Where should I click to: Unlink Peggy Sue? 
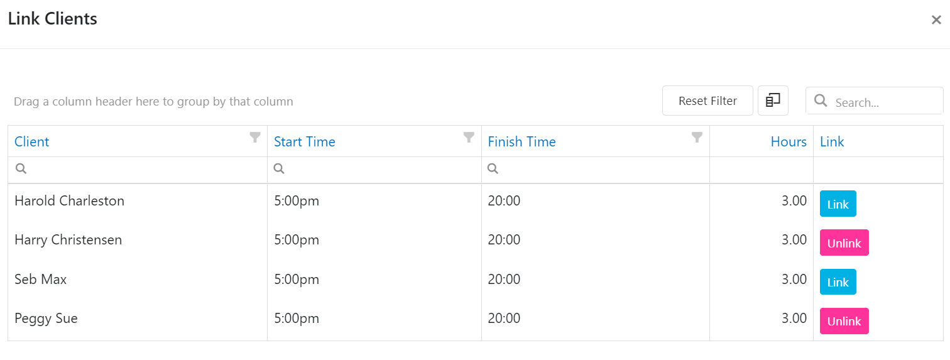[844, 321]
